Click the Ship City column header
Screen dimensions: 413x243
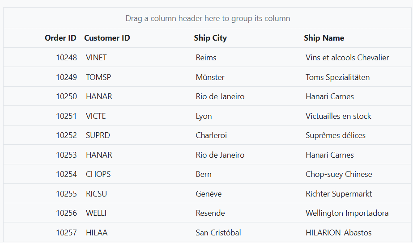point(210,38)
